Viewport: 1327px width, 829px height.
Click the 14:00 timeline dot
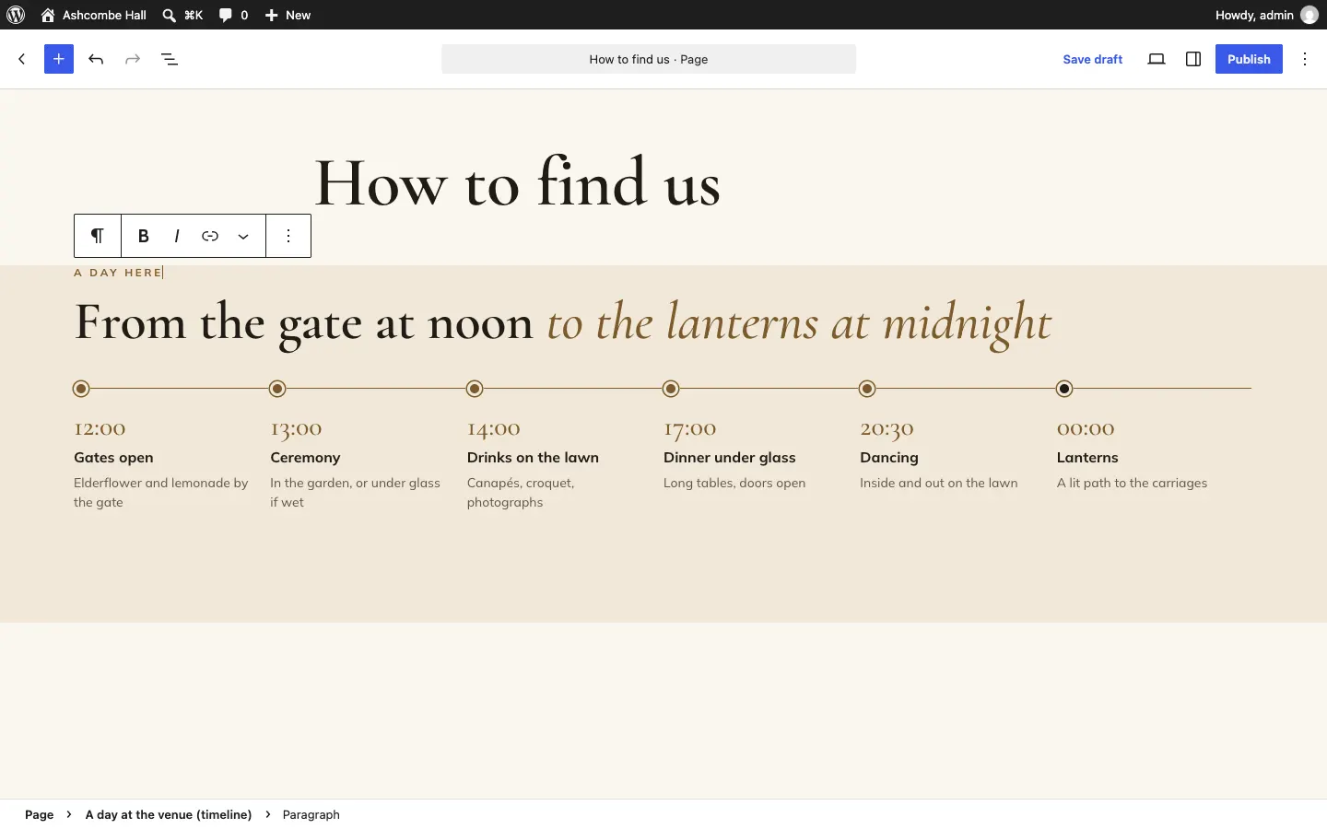point(475,389)
